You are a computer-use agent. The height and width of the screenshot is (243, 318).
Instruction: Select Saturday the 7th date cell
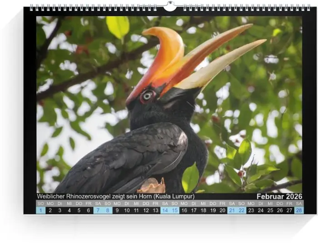[98, 210]
